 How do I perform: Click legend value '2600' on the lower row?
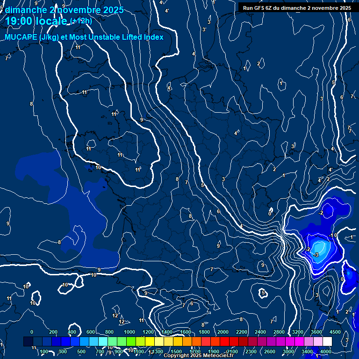tap(270, 352)
